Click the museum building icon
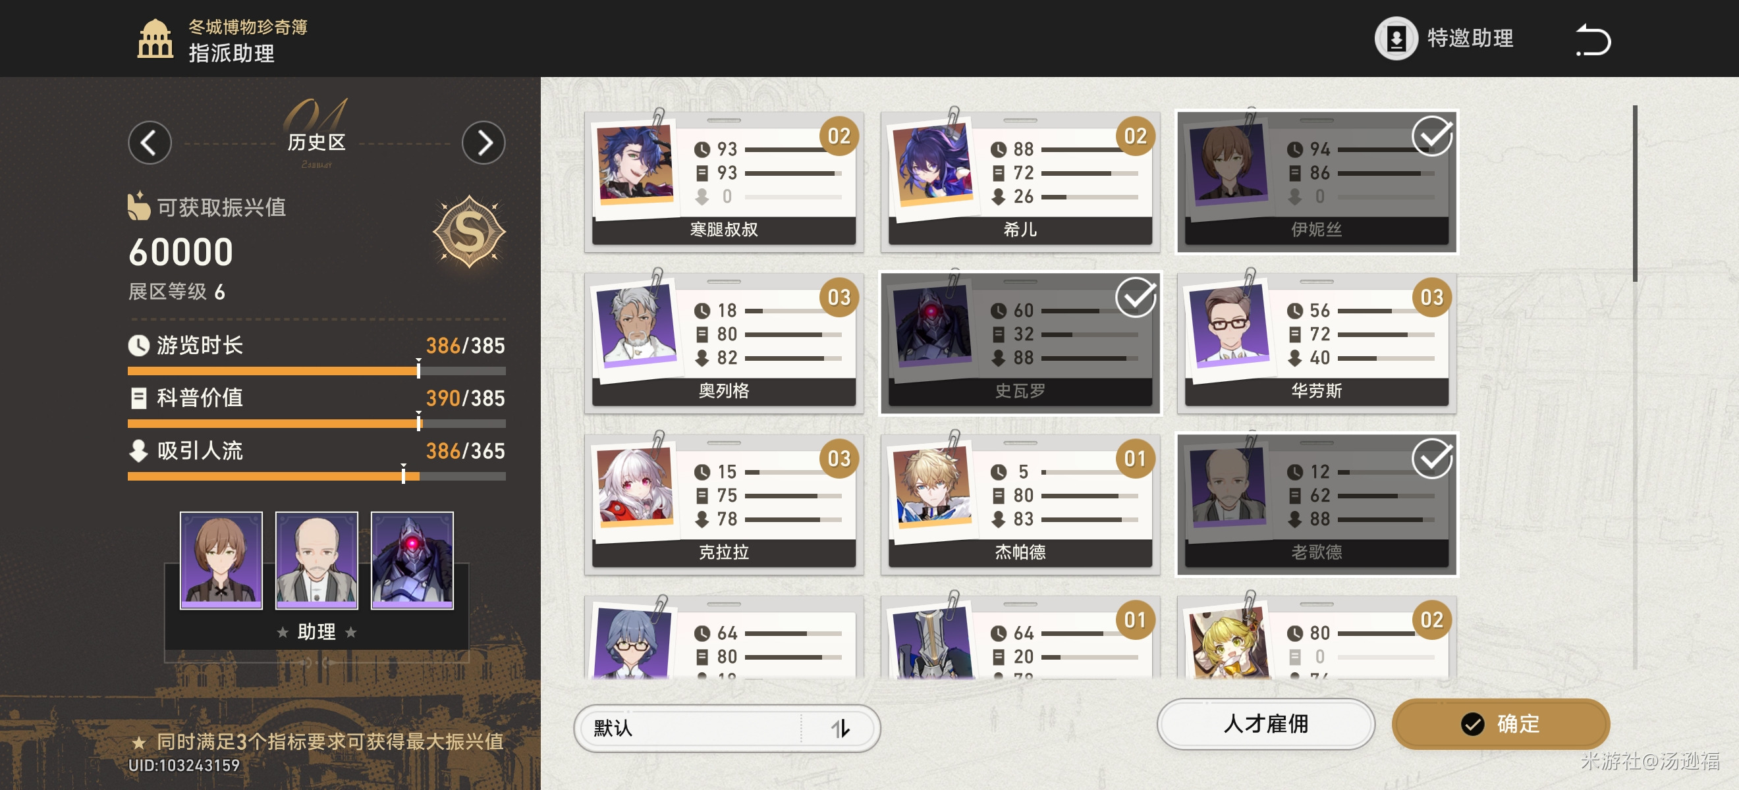Image resolution: width=1739 pixels, height=790 pixels. point(155,39)
